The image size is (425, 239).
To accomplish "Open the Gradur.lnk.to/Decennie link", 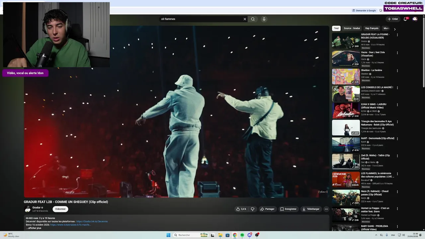I will 92,221.
